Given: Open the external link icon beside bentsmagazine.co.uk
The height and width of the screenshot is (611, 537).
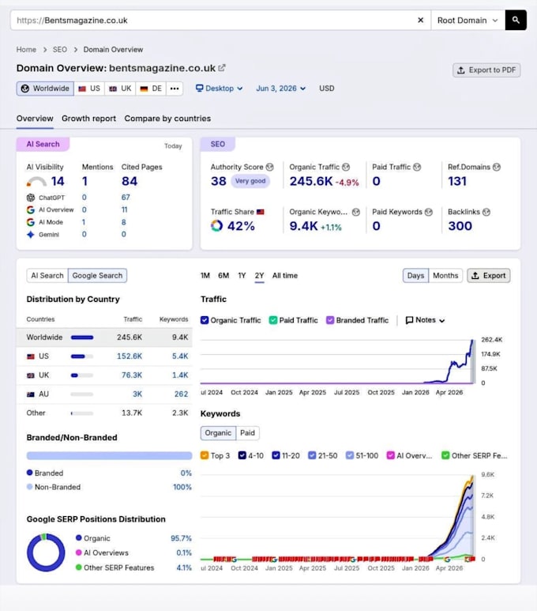Looking at the screenshot, I should (222, 68).
